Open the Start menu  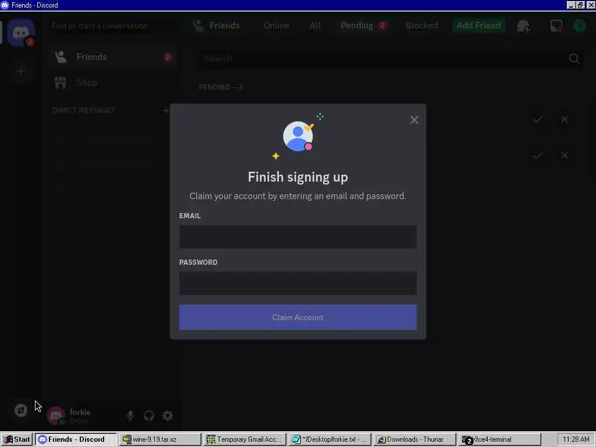17,439
